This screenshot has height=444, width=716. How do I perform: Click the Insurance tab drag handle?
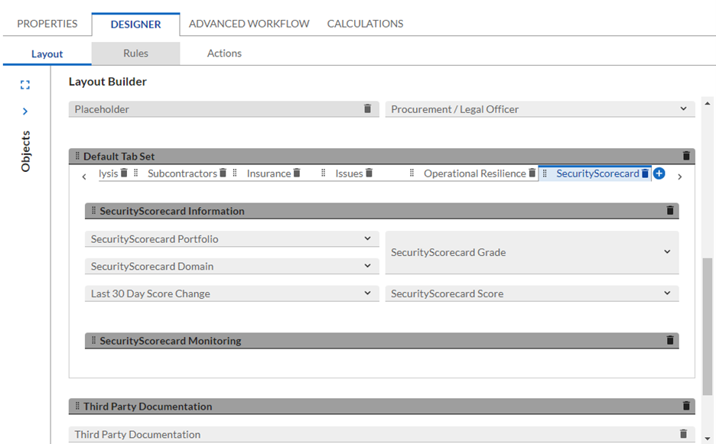click(235, 173)
